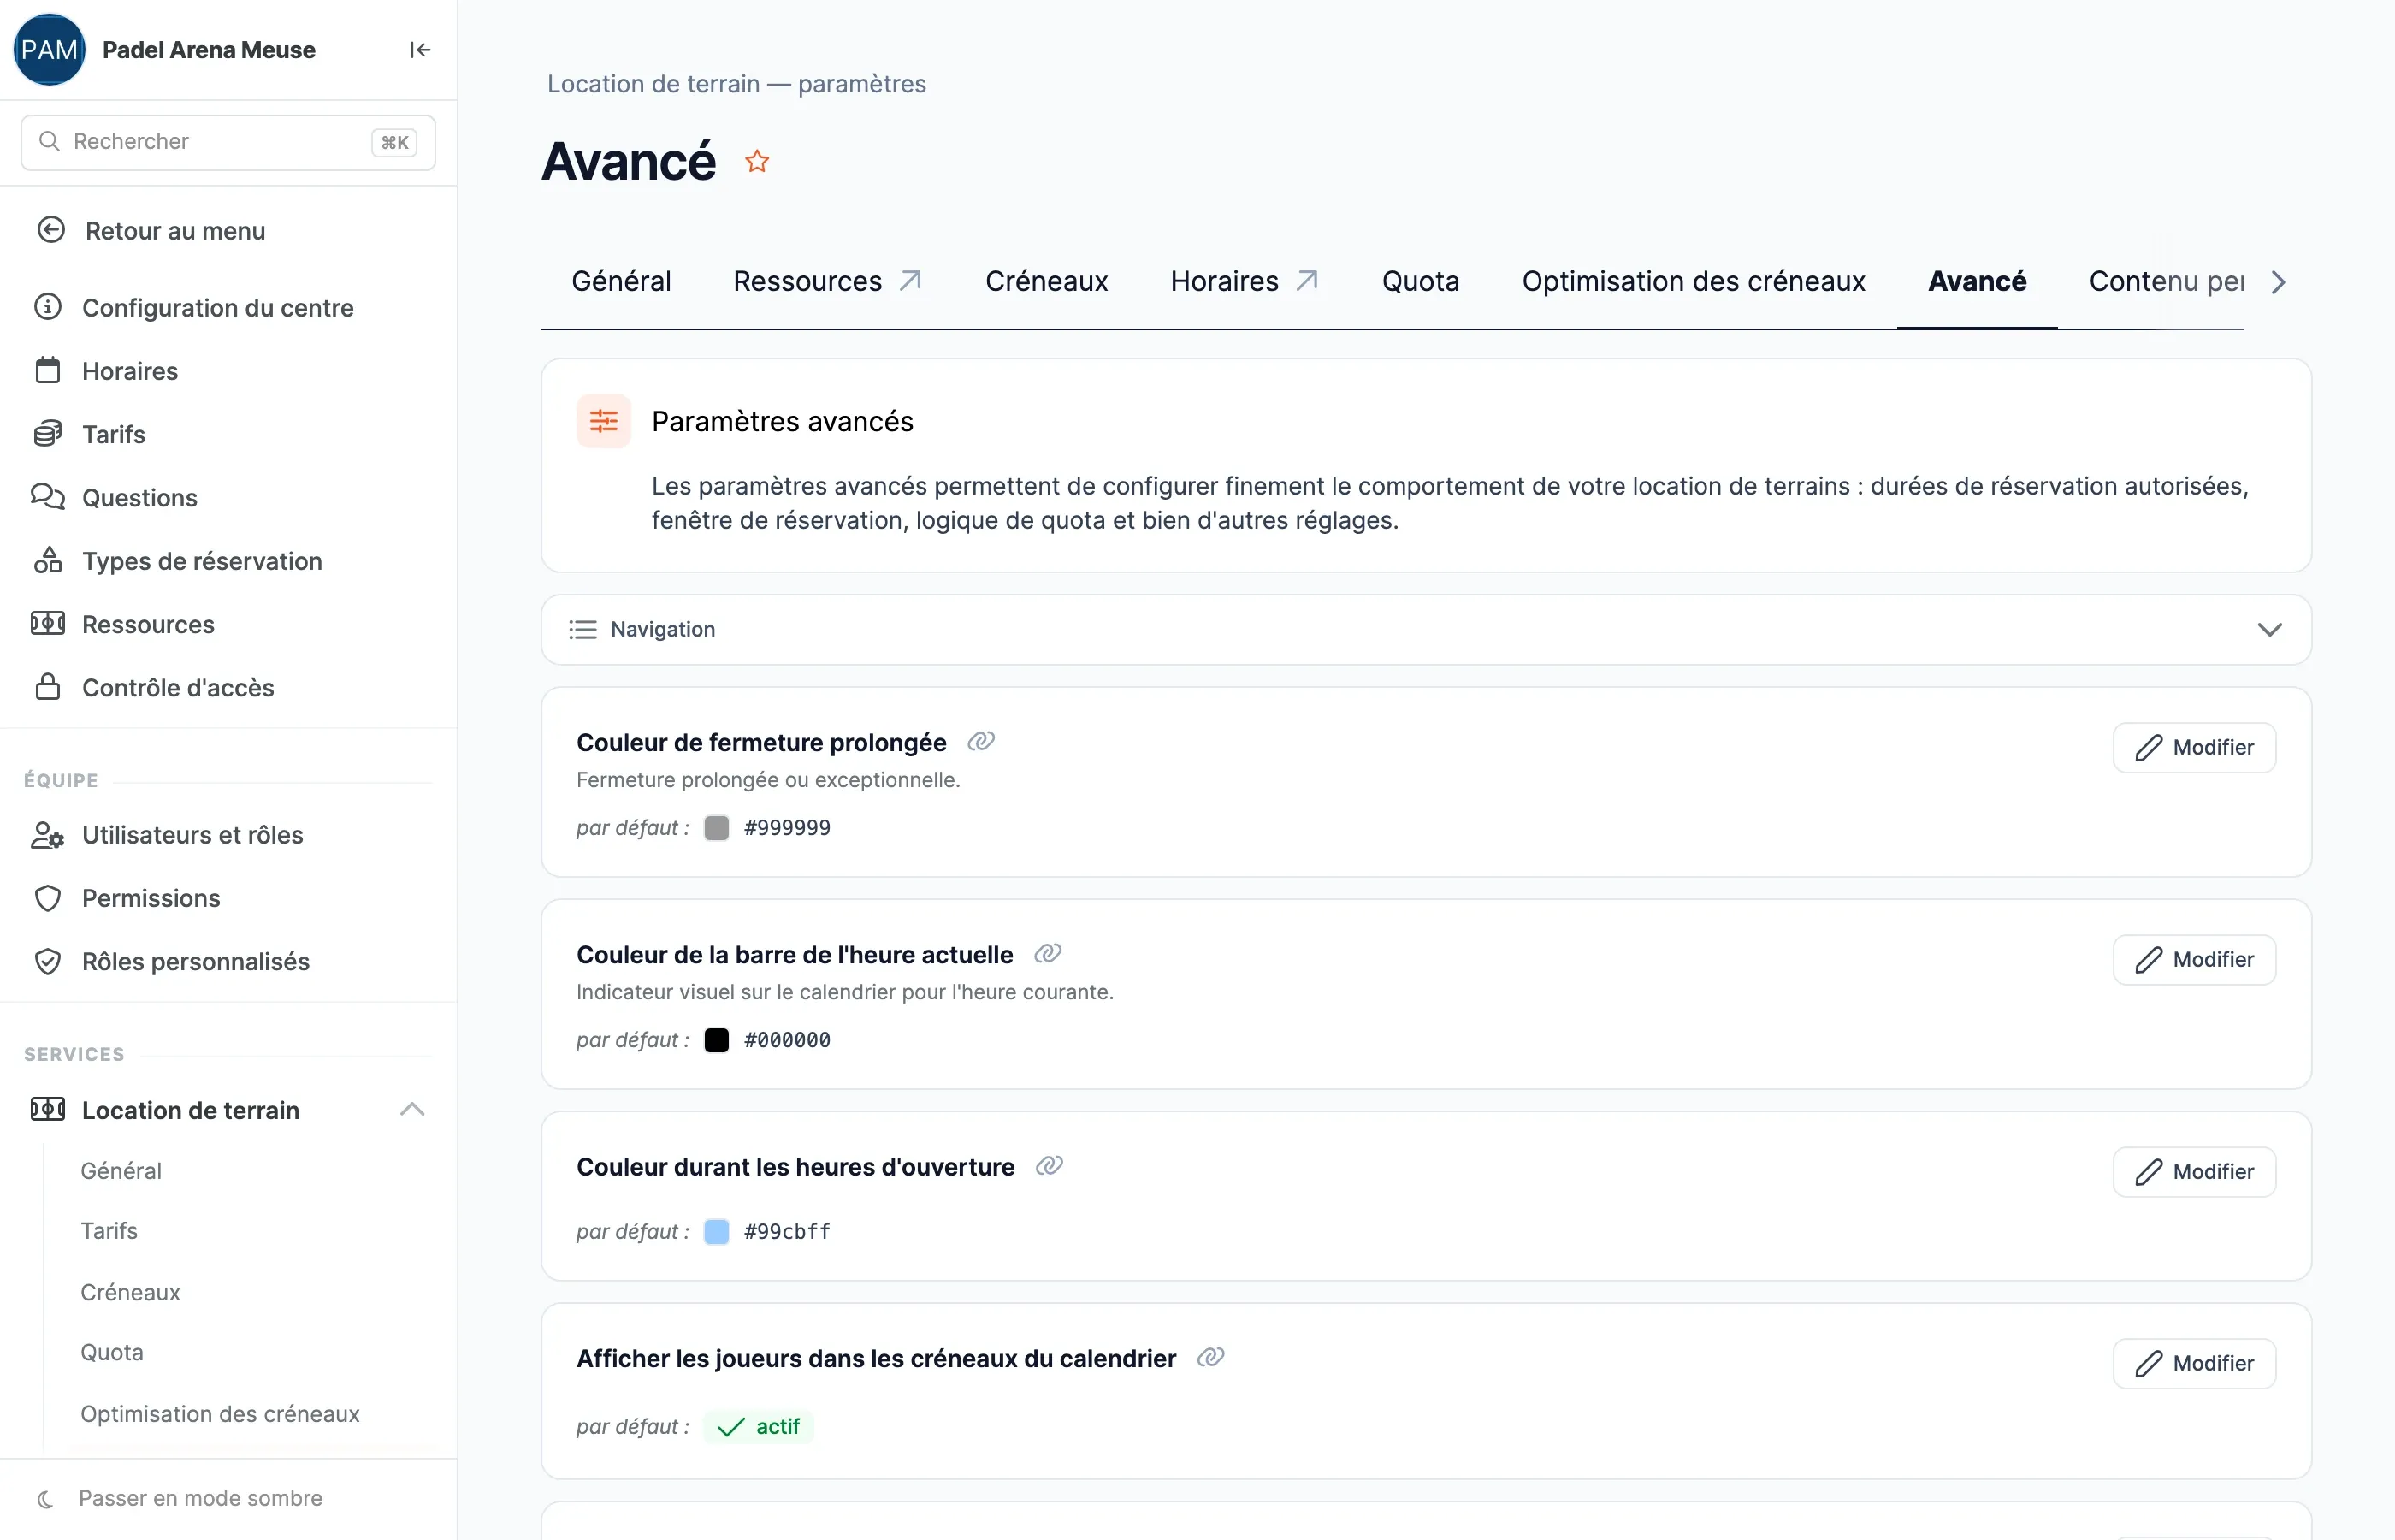Screen dimensions: 2395x1540
Task: Switch to Optimisation des créneaux tab
Action: point(1694,281)
